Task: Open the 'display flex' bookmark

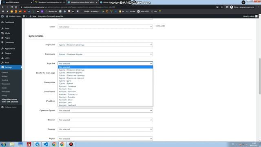Action: (51, 11)
